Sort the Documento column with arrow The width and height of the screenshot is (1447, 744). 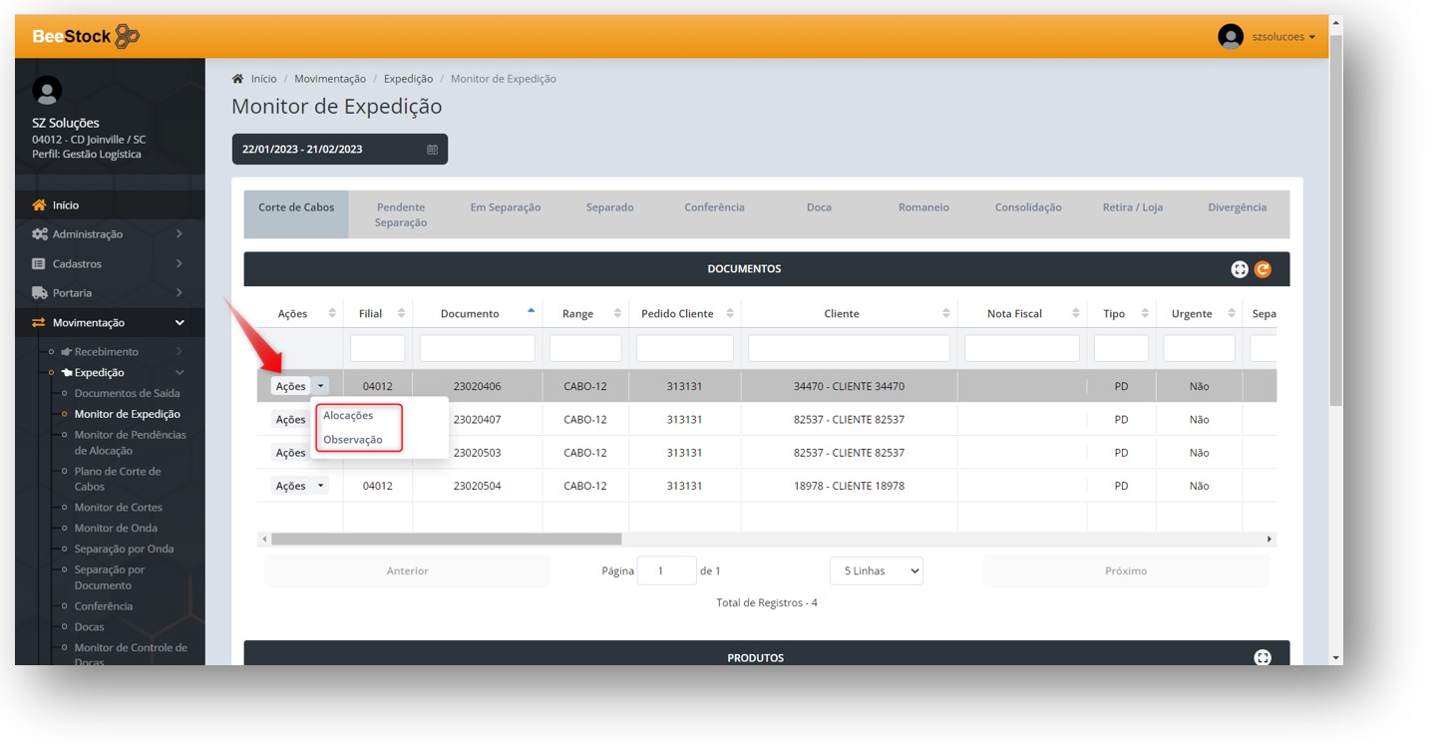[531, 311]
